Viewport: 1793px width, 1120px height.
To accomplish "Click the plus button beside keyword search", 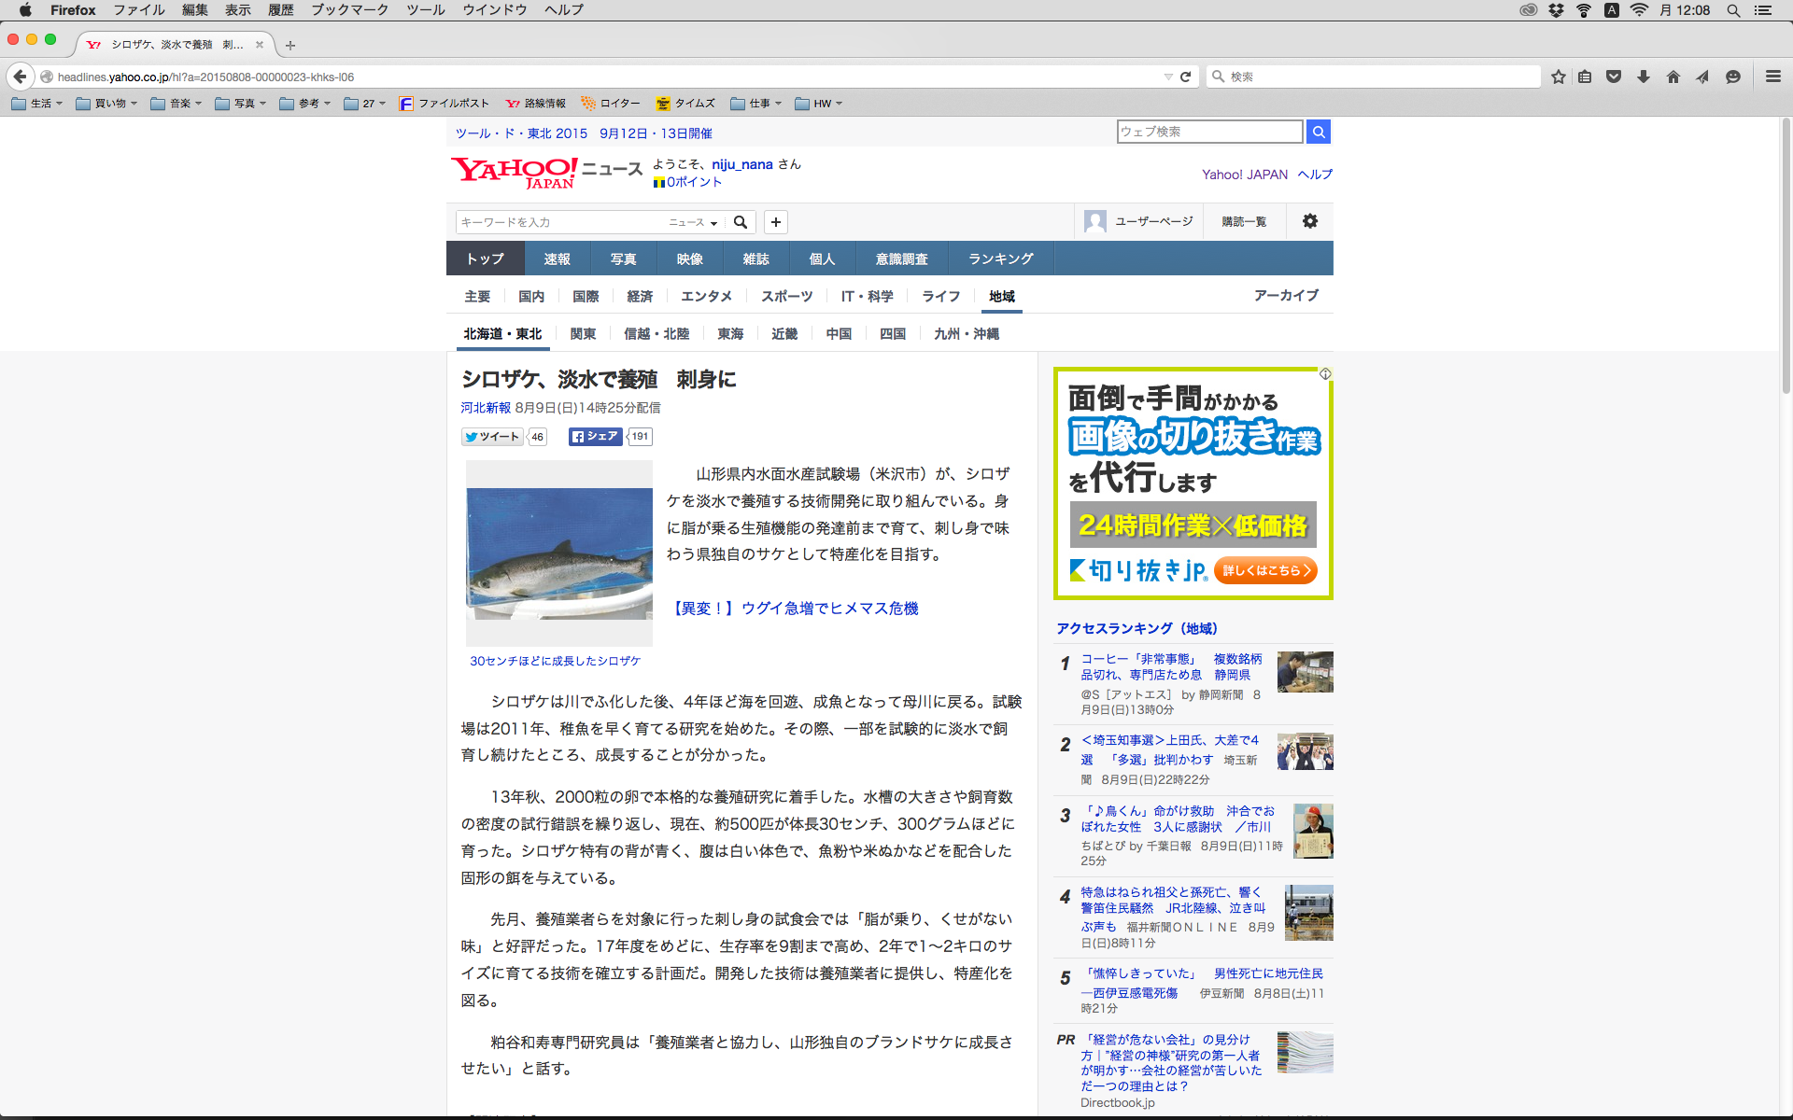I will [775, 222].
